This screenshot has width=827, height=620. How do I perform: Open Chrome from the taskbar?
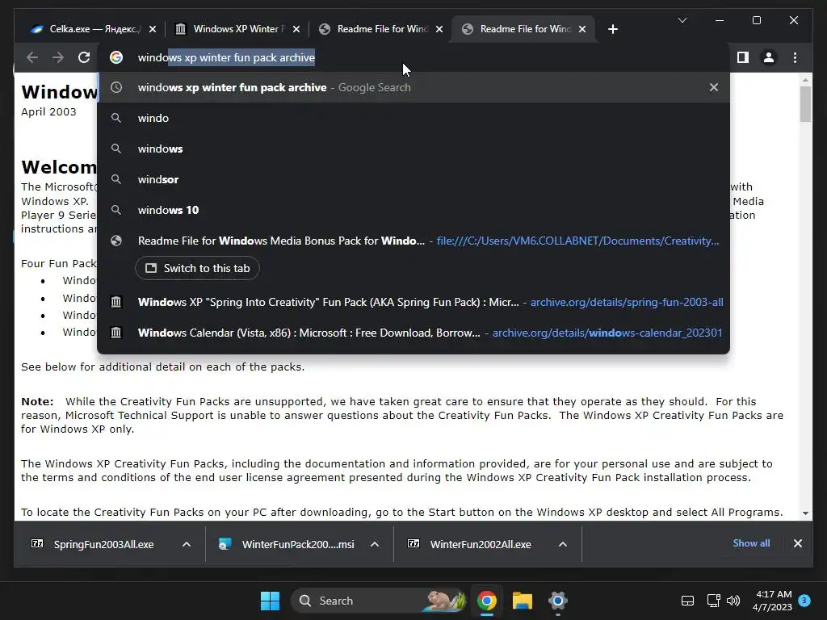click(x=487, y=601)
